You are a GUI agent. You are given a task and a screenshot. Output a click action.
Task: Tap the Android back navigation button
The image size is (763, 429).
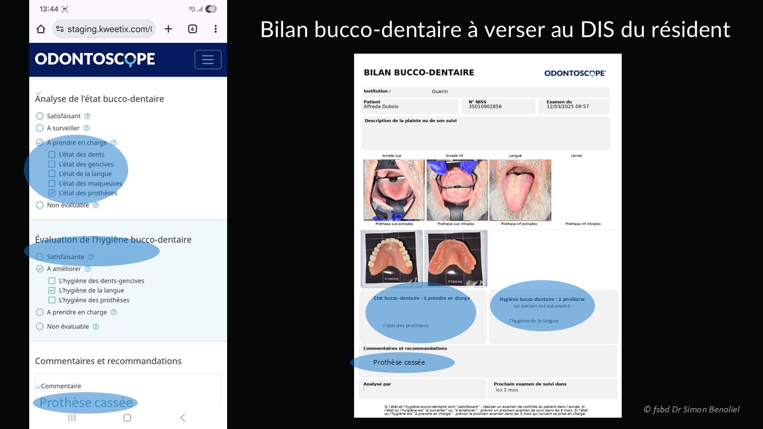click(x=182, y=418)
